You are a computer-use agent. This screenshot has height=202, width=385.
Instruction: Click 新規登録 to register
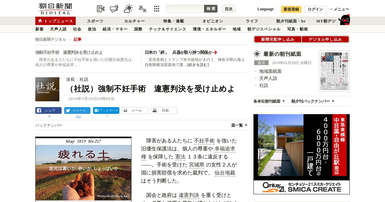(291, 9)
